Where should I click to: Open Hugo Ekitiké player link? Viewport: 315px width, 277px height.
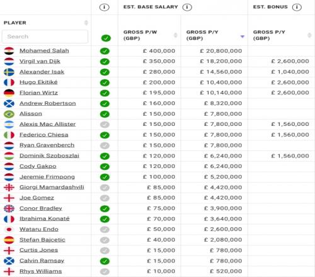pyautogui.click(x=38, y=82)
